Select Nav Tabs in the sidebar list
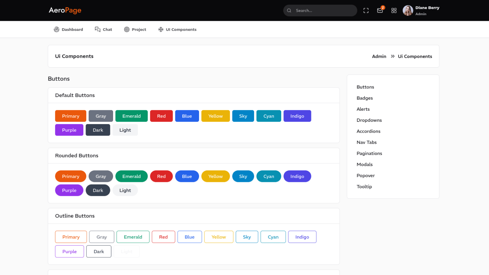Screen dimensions: 489x275 tap(366, 142)
